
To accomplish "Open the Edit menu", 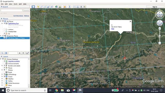I will [x=6, y=4].
